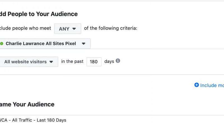The image size is (224, 123).
Task: Click the blue plus icon for Include more
Action: (x=197, y=85)
